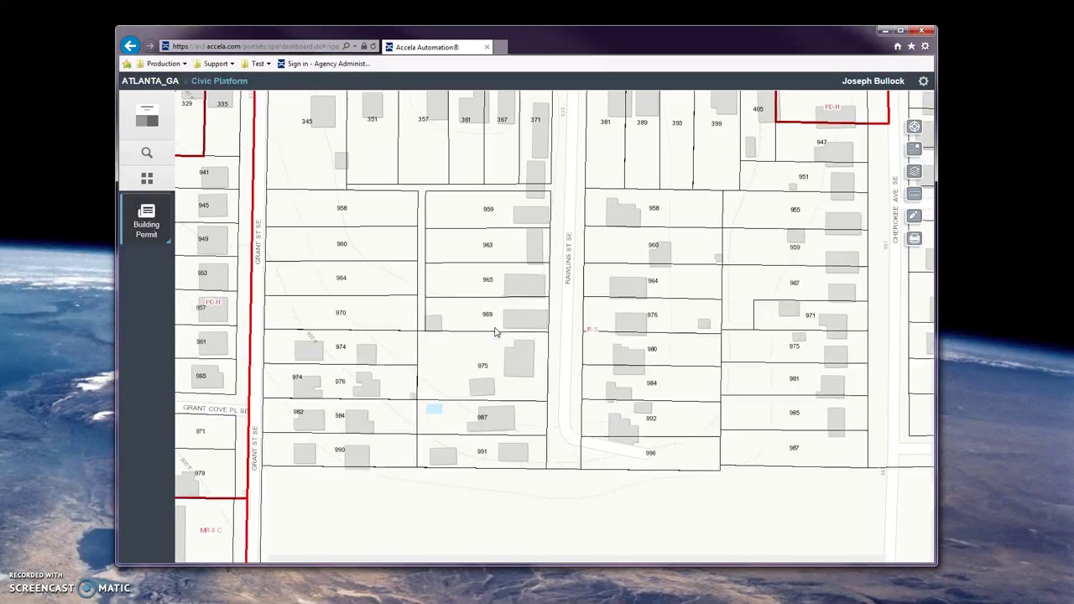The width and height of the screenshot is (1074, 604).
Task: Open Sign in - Agency Administ... bookmark
Action: 324,64
